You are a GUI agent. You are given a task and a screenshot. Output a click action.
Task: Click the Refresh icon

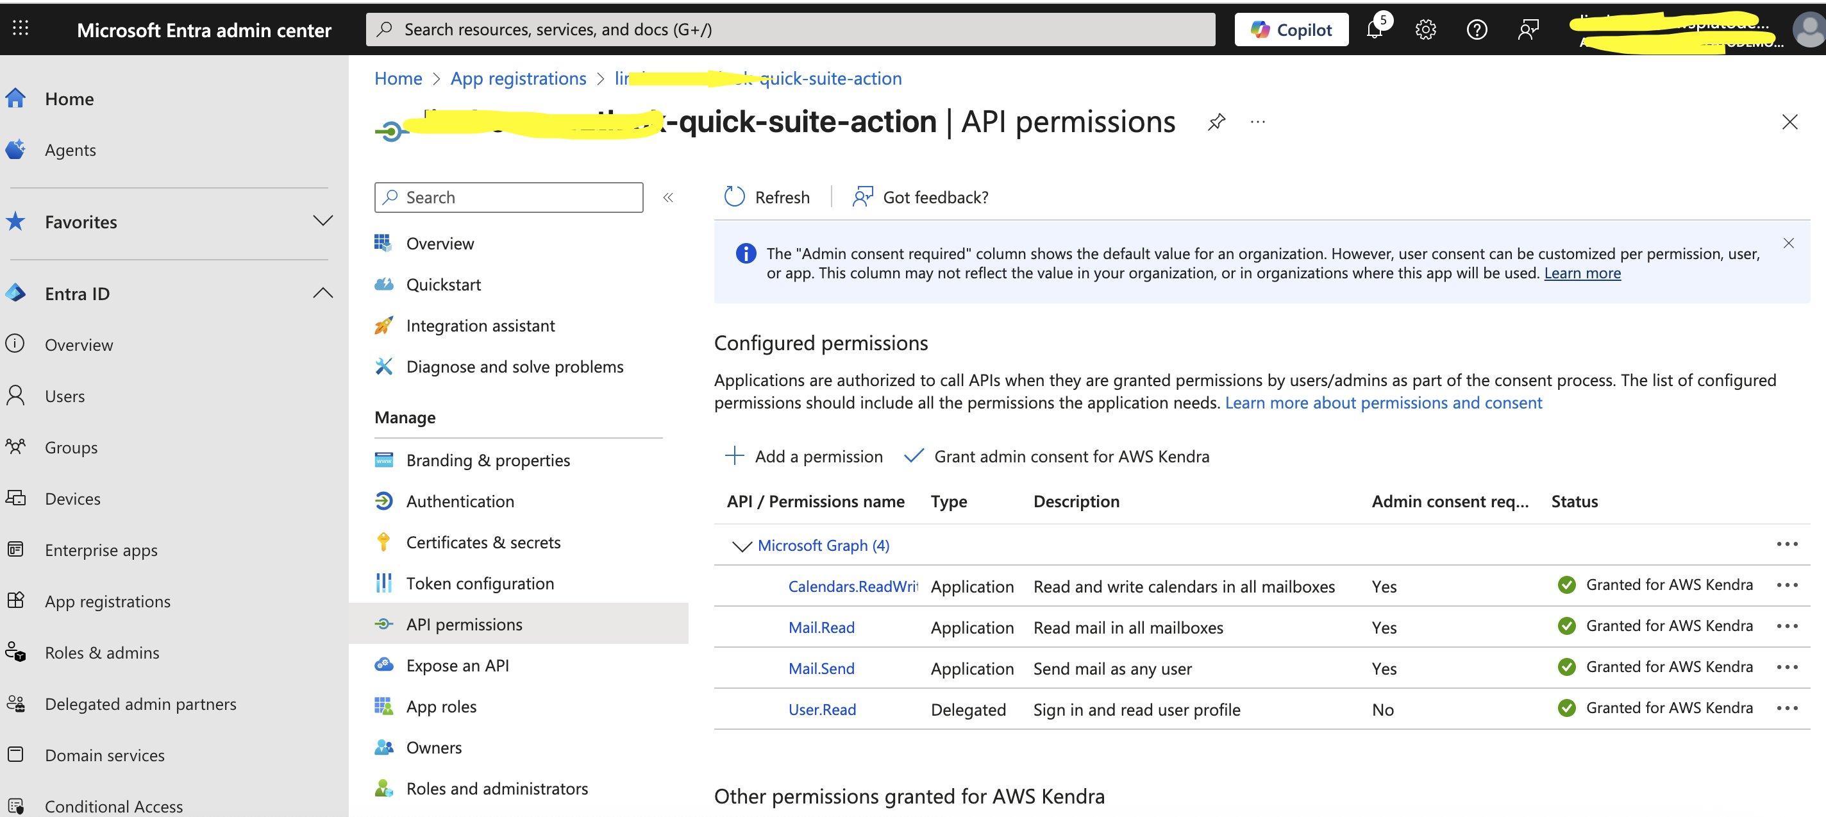pyautogui.click(x=734, y=196)
